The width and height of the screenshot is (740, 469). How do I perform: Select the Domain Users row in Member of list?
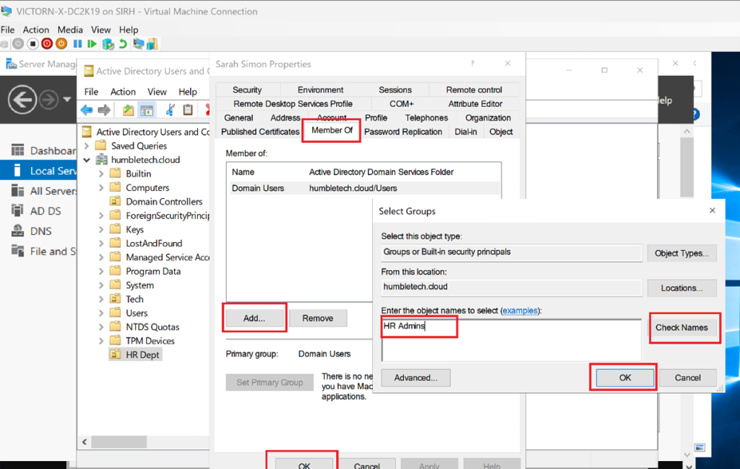coord(363,189)
